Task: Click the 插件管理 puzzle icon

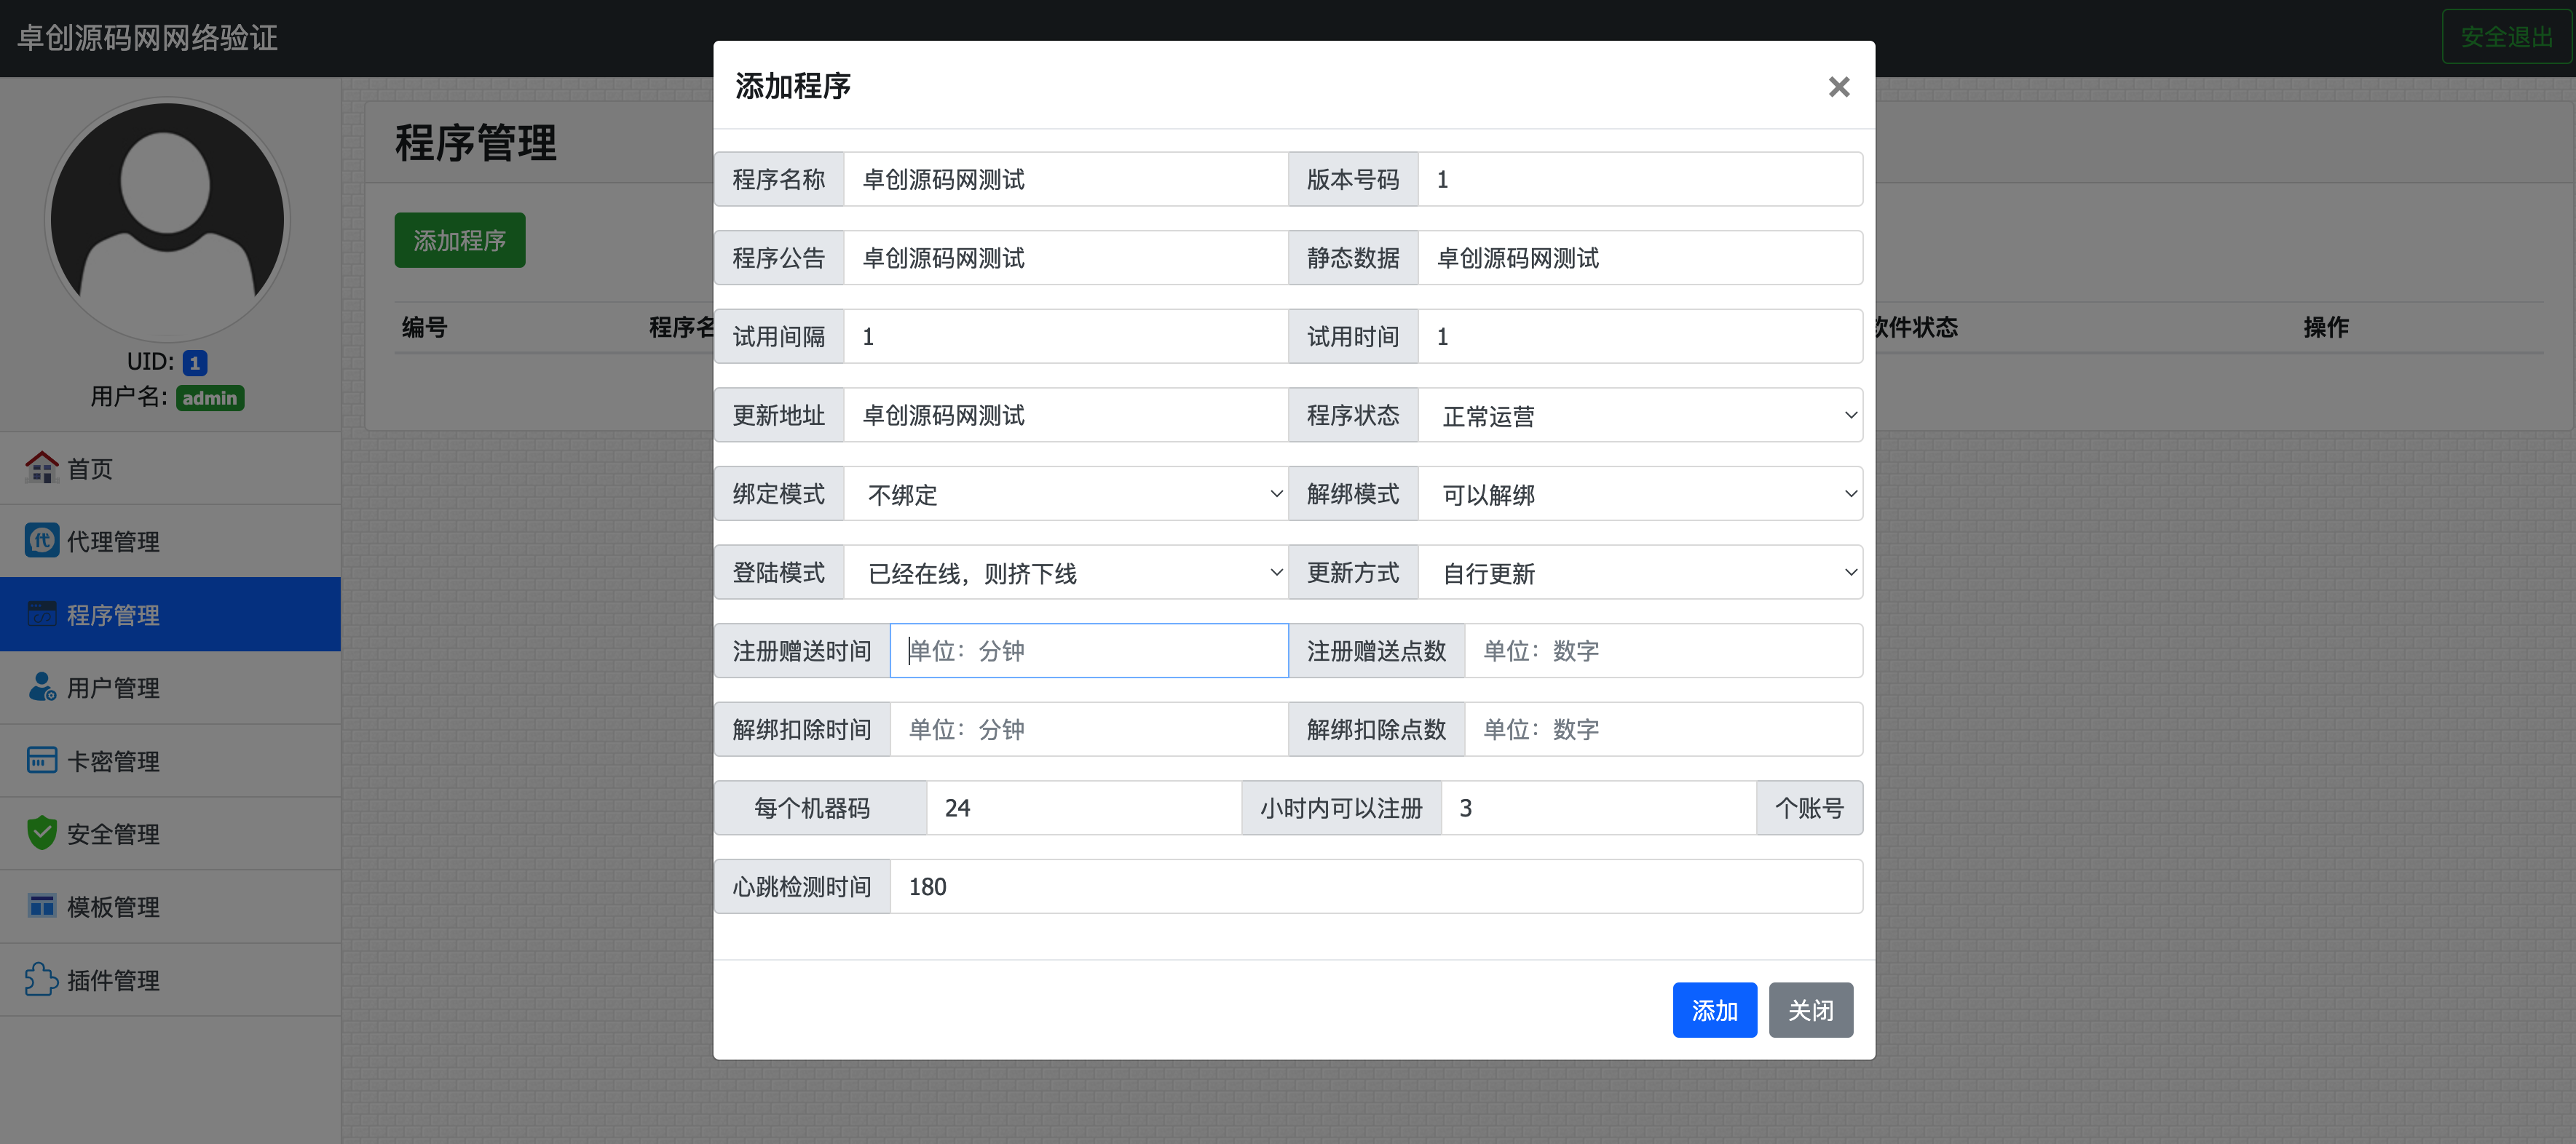Action: pyautogui.click(x=41, y=979)
